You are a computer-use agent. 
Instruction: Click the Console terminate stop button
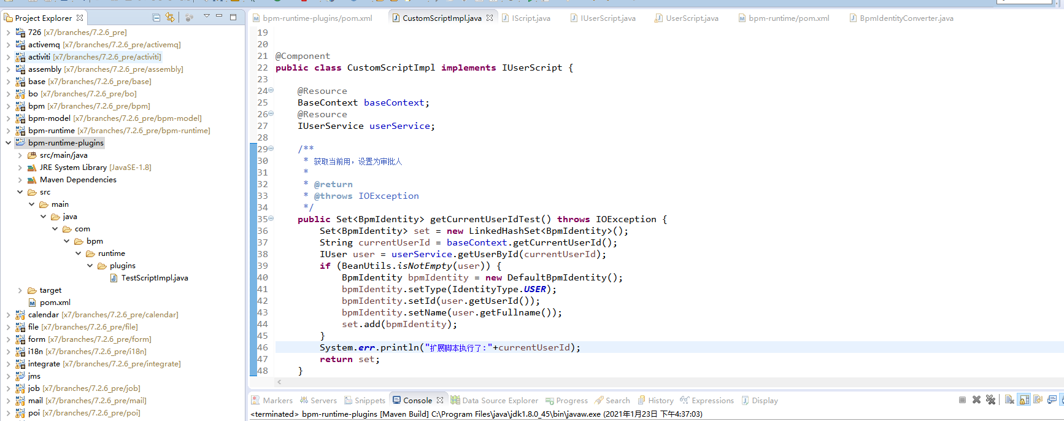[962, 400]
